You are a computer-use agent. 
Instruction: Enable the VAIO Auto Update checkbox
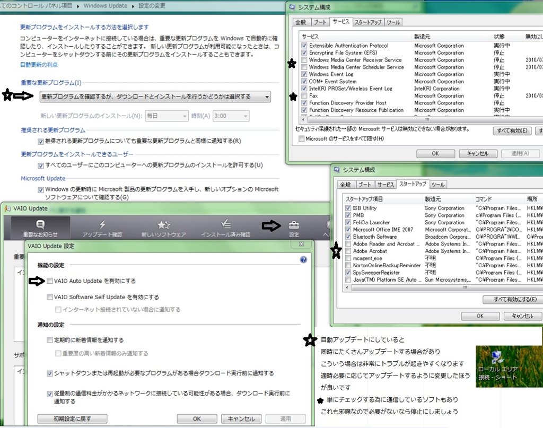coord(50,281)
